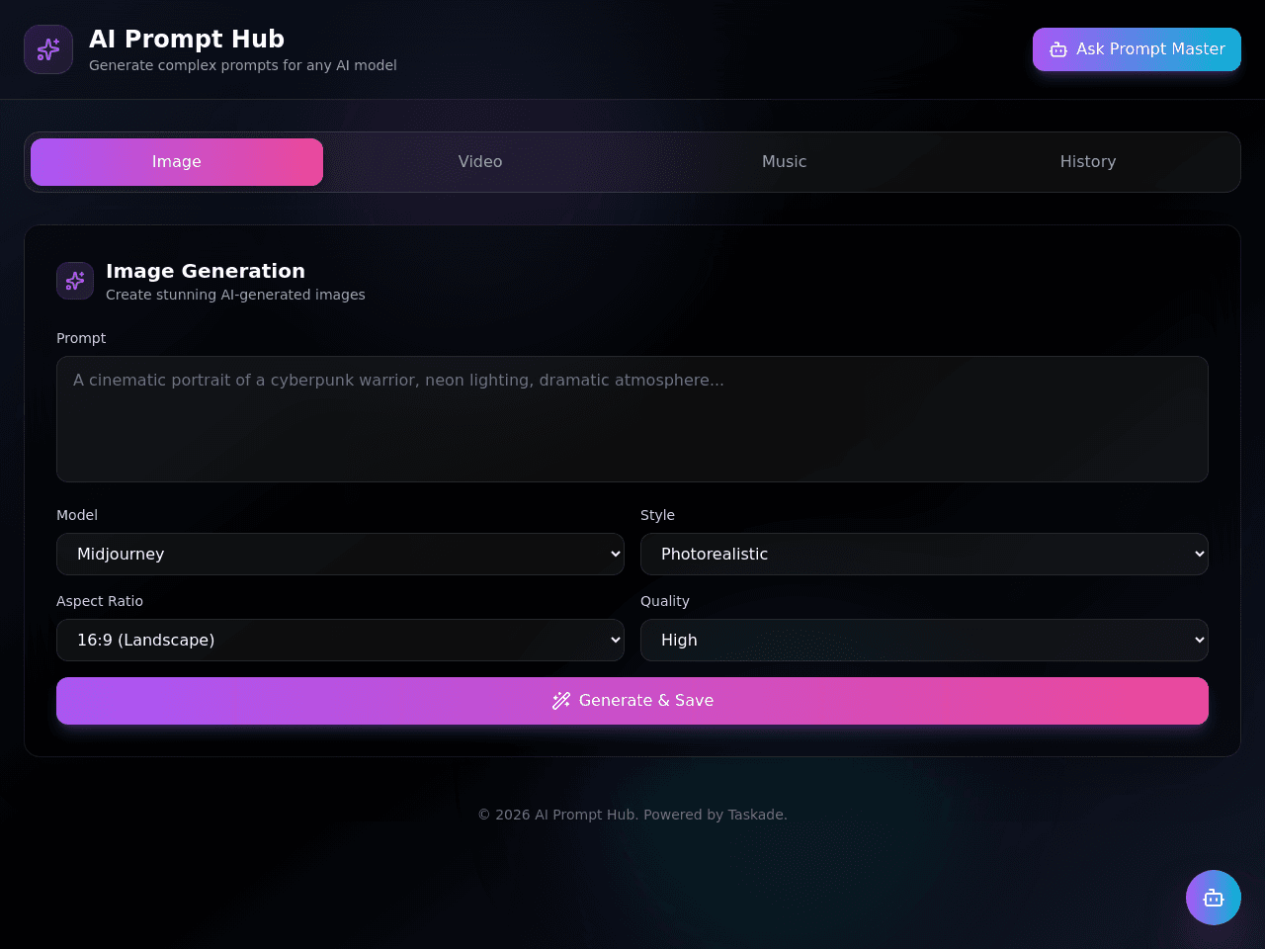Expand the Quality dropdown set to High
This screenshot has height=949, width=1265.
[924, 640]
